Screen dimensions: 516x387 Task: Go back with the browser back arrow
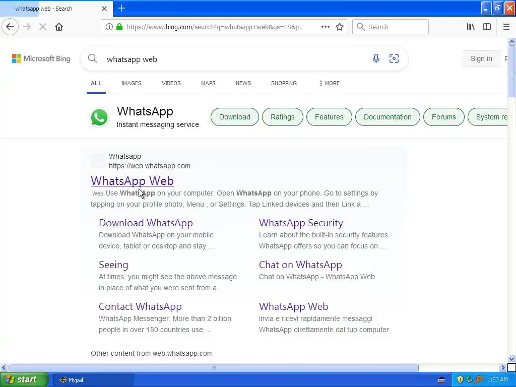point(10,27)
